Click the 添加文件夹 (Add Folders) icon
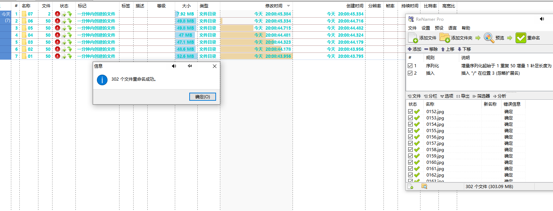 click(444, 38)
